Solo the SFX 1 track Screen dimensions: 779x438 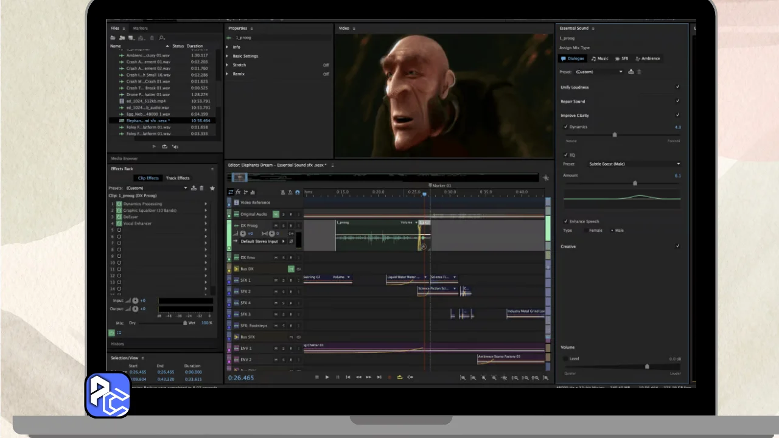(x=283, y=280)
